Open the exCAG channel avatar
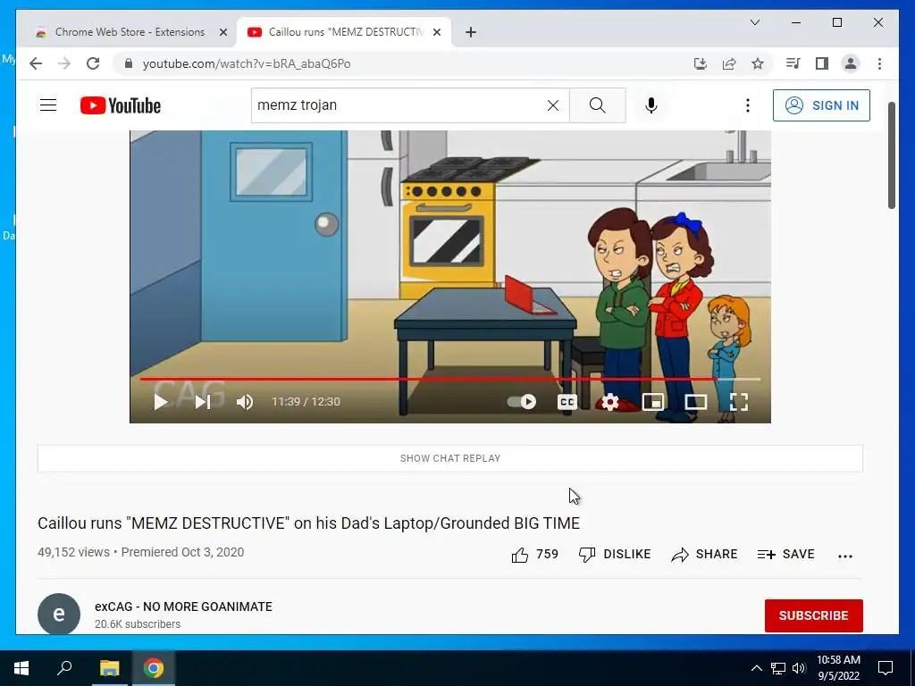This screenshot has width=915, height=686. [59, 615]
